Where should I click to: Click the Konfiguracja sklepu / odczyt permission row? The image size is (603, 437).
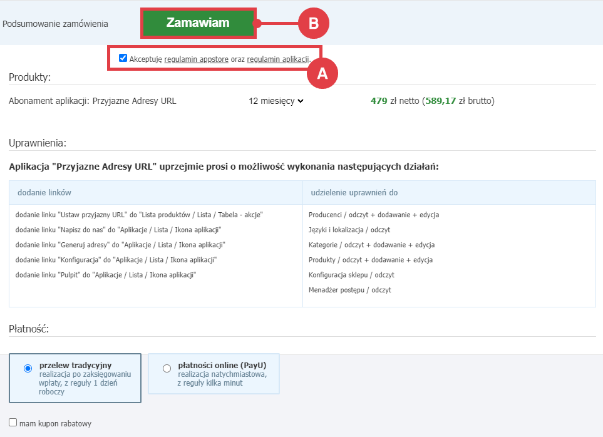click(x=351, y=275)
